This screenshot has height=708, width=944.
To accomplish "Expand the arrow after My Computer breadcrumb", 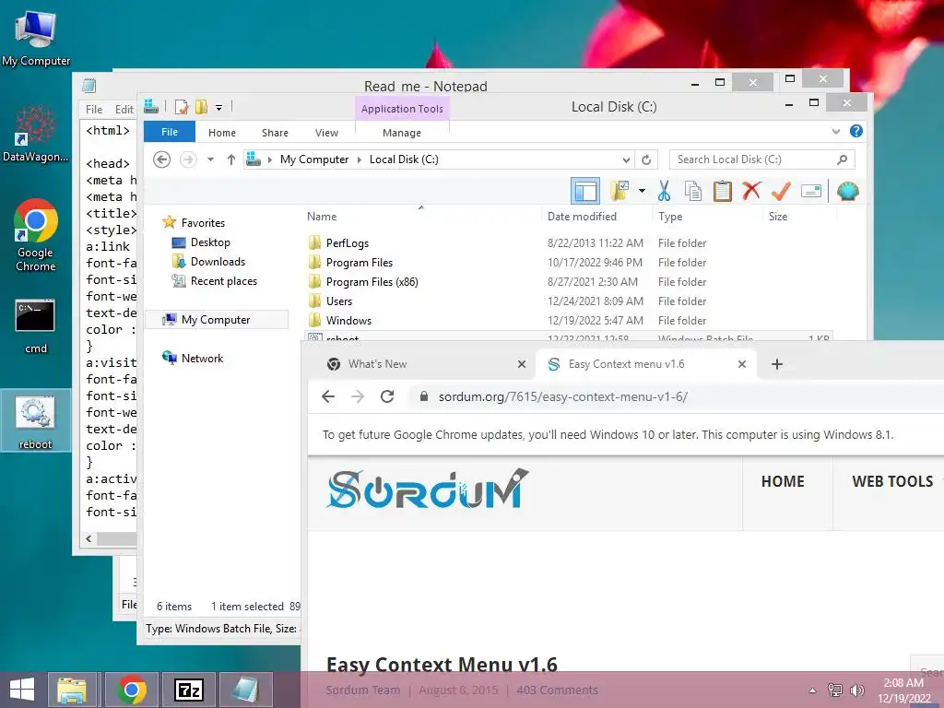I will tap(360, 159).
